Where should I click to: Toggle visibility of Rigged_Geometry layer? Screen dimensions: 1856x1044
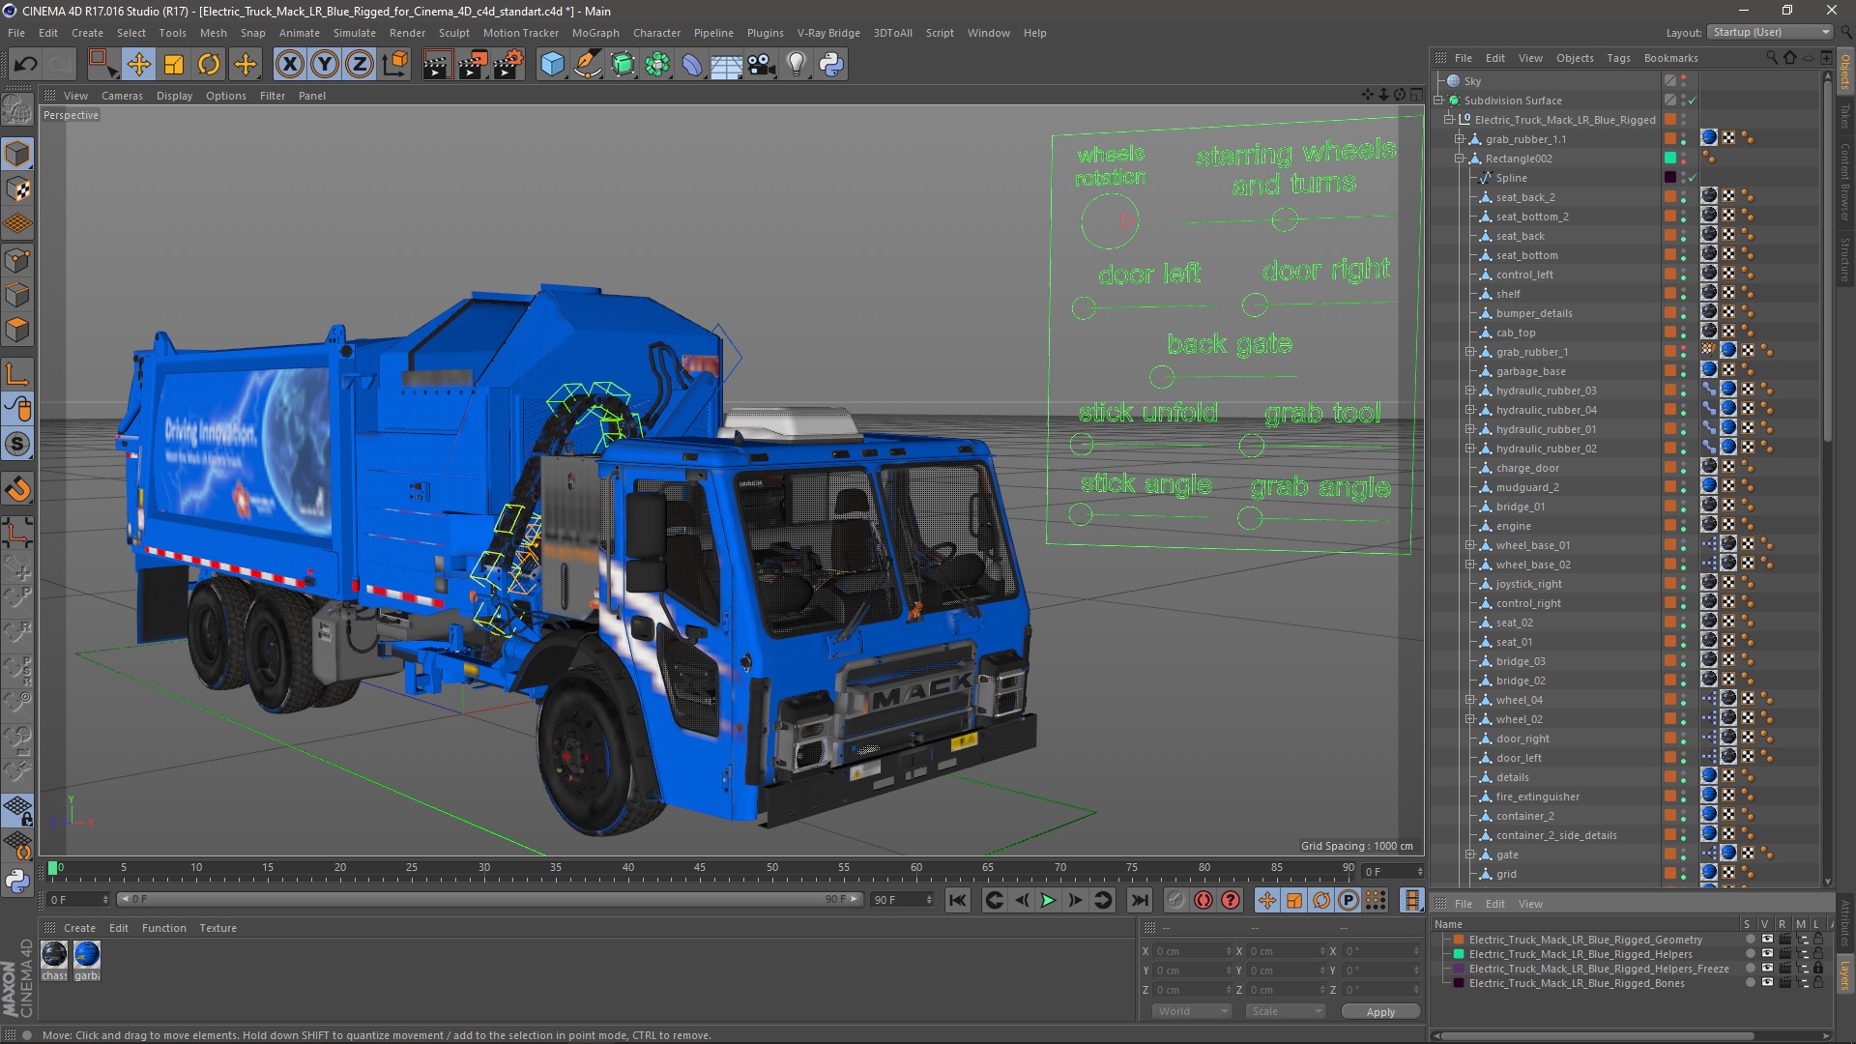pos(1767,940)
